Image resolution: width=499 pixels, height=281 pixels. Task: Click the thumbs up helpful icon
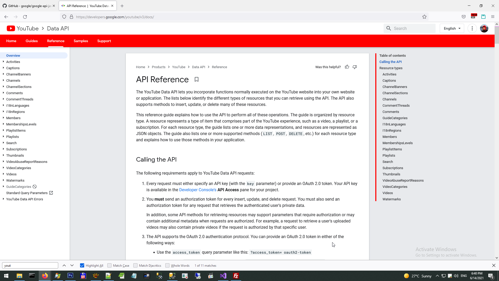click(347, 67)
